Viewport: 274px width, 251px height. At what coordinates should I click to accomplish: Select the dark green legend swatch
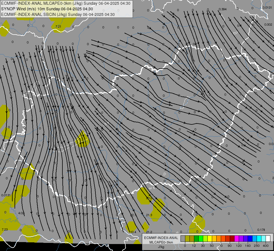(196, 239)
